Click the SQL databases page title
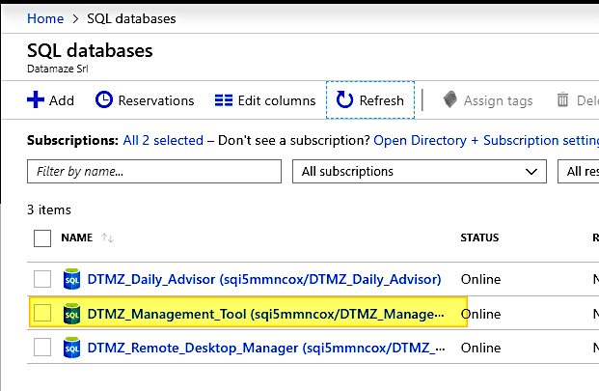599x391 pixels. [90, 50]
